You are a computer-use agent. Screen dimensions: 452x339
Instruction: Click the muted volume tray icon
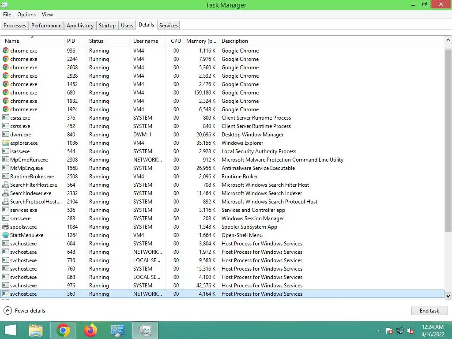click(411, 331)
